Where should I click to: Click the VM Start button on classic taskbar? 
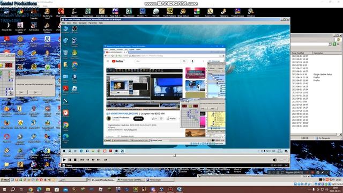tap(5, 180)
